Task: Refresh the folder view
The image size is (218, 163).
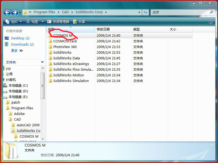Action: pyautogui.click(x=146, y=12)
